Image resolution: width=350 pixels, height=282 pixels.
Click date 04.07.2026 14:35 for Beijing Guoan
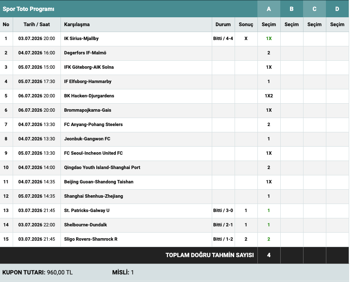click(37, 182)
